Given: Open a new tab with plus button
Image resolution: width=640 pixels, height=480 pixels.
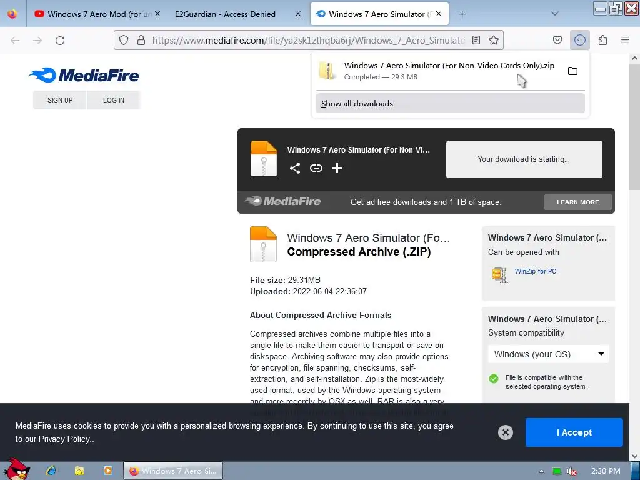Looking at the screenshot, I should [462, 14].
